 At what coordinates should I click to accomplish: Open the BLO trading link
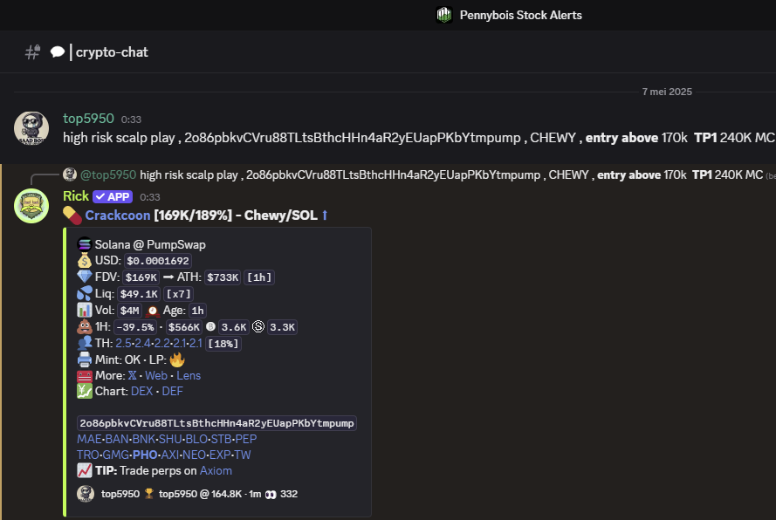click(x=196, y=439)
